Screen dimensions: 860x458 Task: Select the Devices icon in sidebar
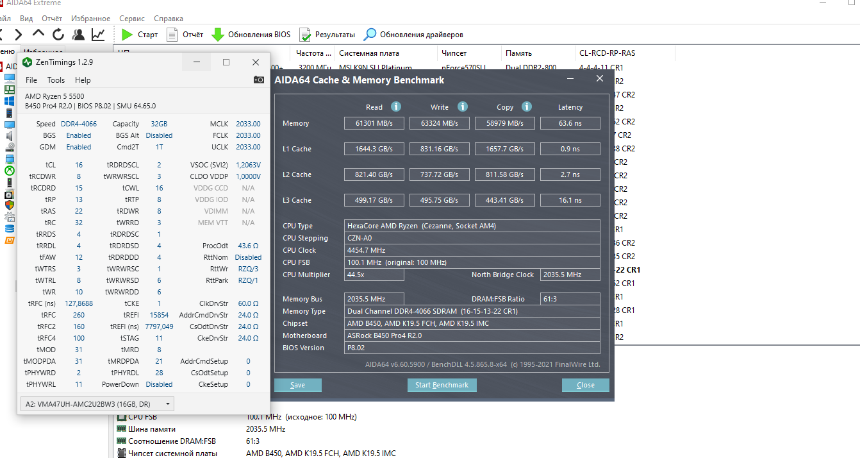point(10,182)
